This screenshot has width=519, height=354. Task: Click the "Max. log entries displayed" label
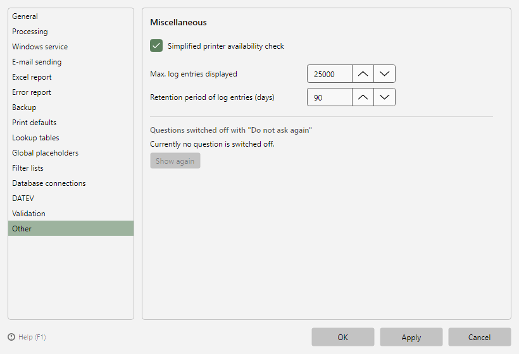click(x=194, y=74)
